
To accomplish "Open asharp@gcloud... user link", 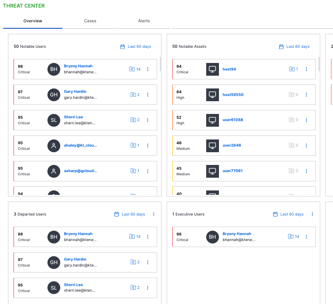I will 80,171.
